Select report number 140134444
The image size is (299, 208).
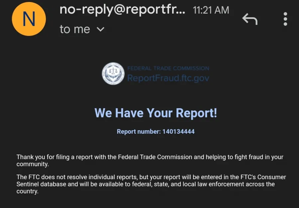pyautogui.click(x=178, y=132)
